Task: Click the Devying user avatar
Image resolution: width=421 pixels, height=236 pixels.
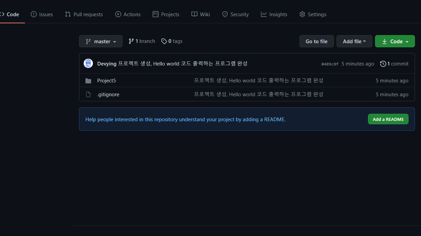Action: tap(88, 63)
